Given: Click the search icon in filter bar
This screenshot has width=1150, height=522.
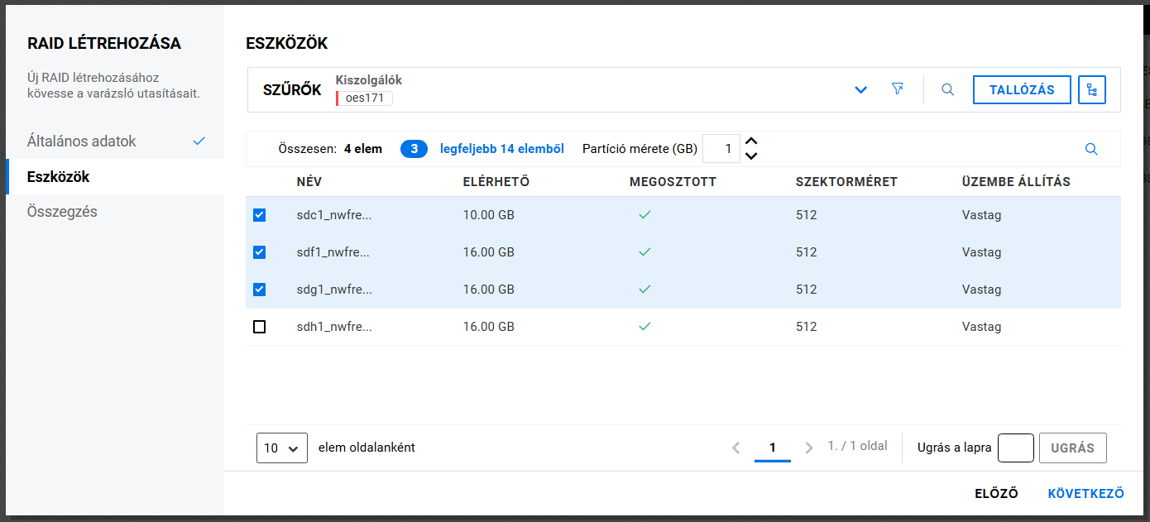Looking at the screenshot, I should pos(948,89).
